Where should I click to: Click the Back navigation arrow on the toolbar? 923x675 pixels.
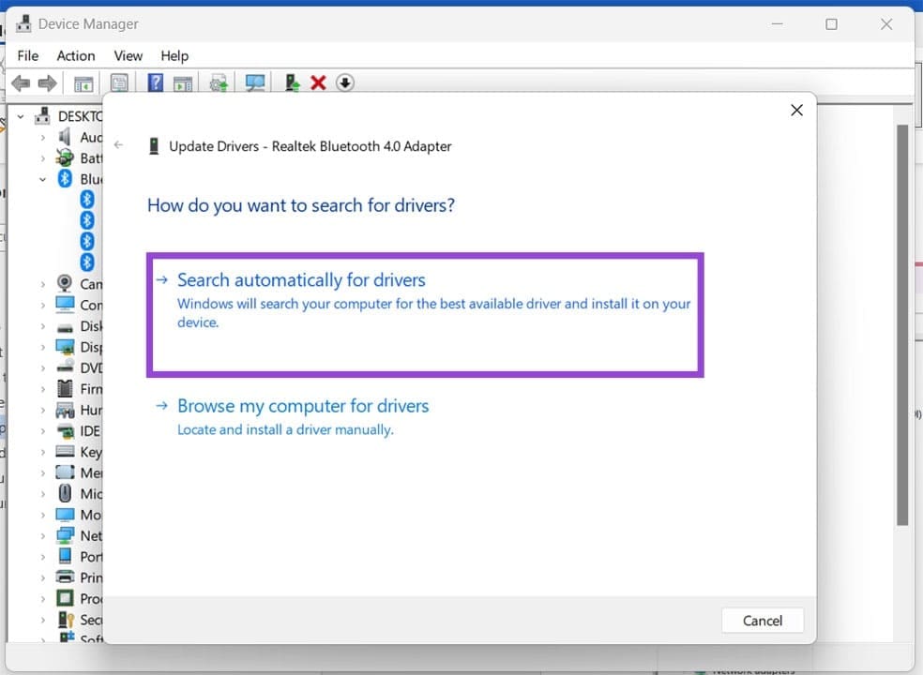[21, 82]
